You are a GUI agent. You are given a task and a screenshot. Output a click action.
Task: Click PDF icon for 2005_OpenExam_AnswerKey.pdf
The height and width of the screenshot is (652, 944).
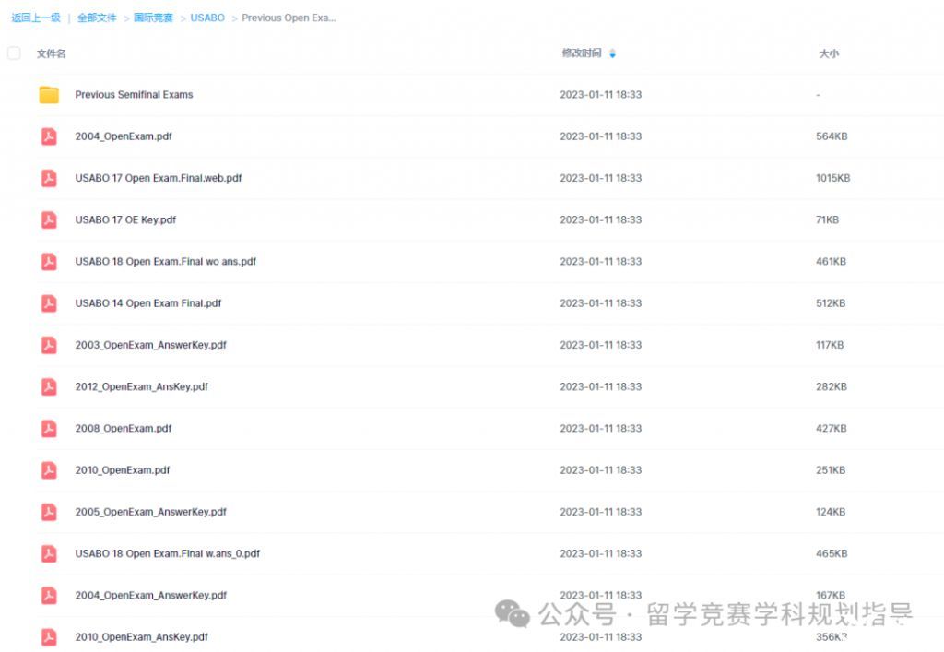tap(49, 512)
